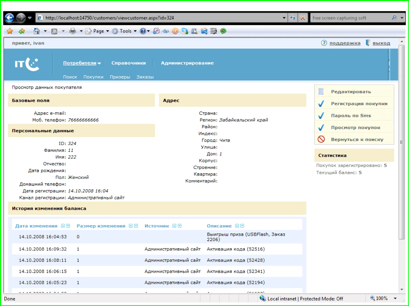Click the search box with 'free screen capturing soft'
The width and height of the screenshot is (409, 306).
click(x=350, y=18)
